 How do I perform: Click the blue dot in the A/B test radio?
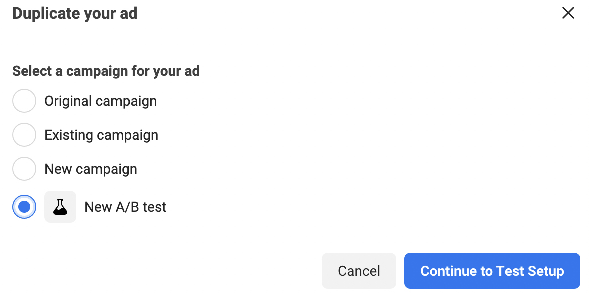24,207
